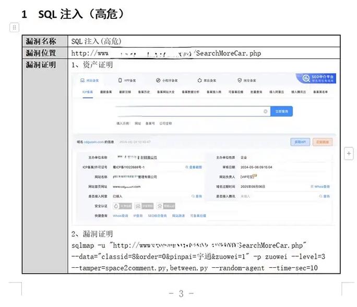Select the 备案历史 sub-tab
Viewport: 357px width, 307px height.
(x=144, y=92)
